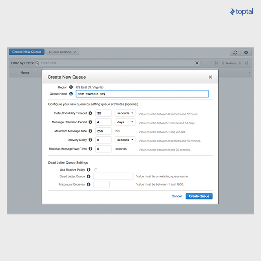Expand the Delivery Delay seconds dropdown
The width and height of the screenshot is (261, 261).
point(125,140)
